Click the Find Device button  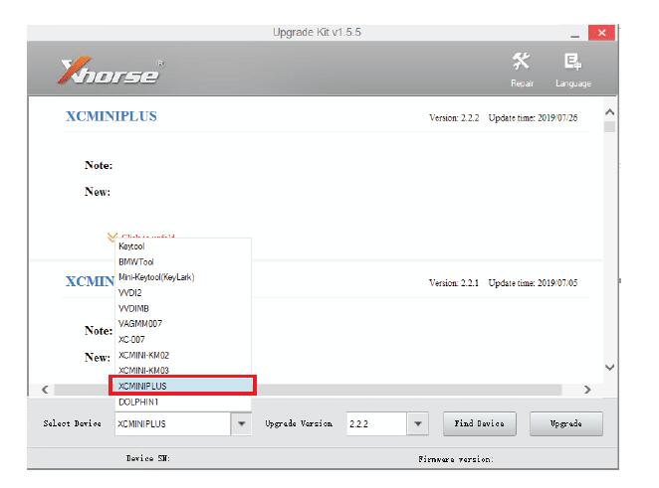pos(480,423)
